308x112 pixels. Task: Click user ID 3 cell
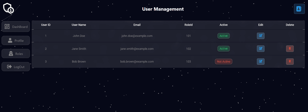[x=46, y=61]
